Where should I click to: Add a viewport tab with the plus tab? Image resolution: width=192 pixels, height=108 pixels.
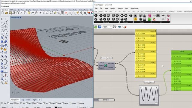point(40,100)
